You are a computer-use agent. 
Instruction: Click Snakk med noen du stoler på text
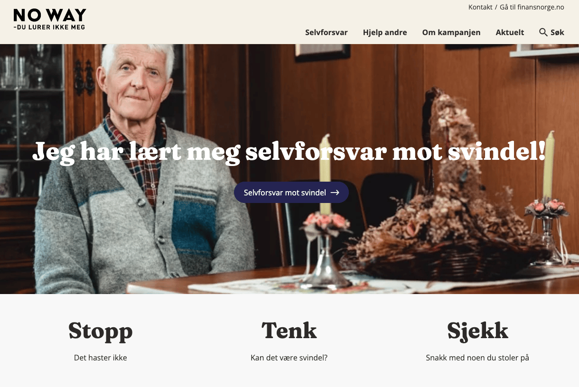pyautogui.click(x=477, y=358)
